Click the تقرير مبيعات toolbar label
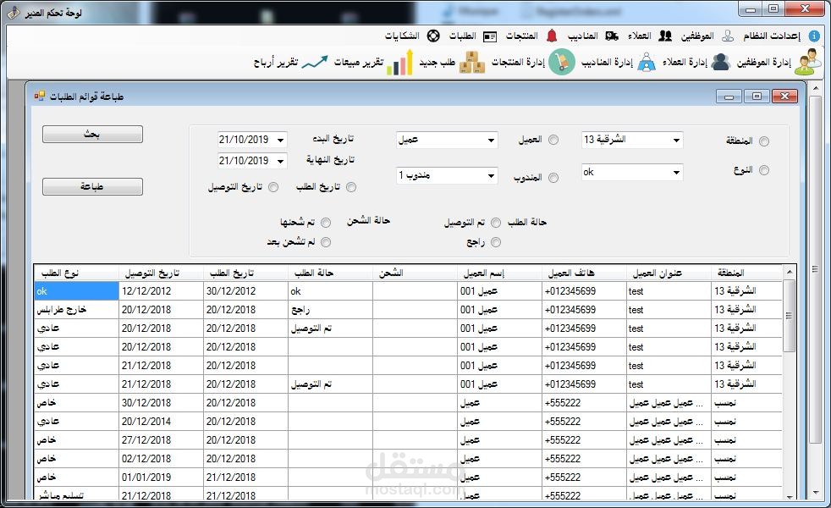The height and width of the screenshot is (508, 831). coord(359,62)
